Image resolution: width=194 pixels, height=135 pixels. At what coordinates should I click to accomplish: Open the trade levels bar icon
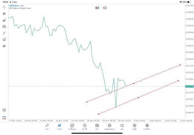click(4, 20)
